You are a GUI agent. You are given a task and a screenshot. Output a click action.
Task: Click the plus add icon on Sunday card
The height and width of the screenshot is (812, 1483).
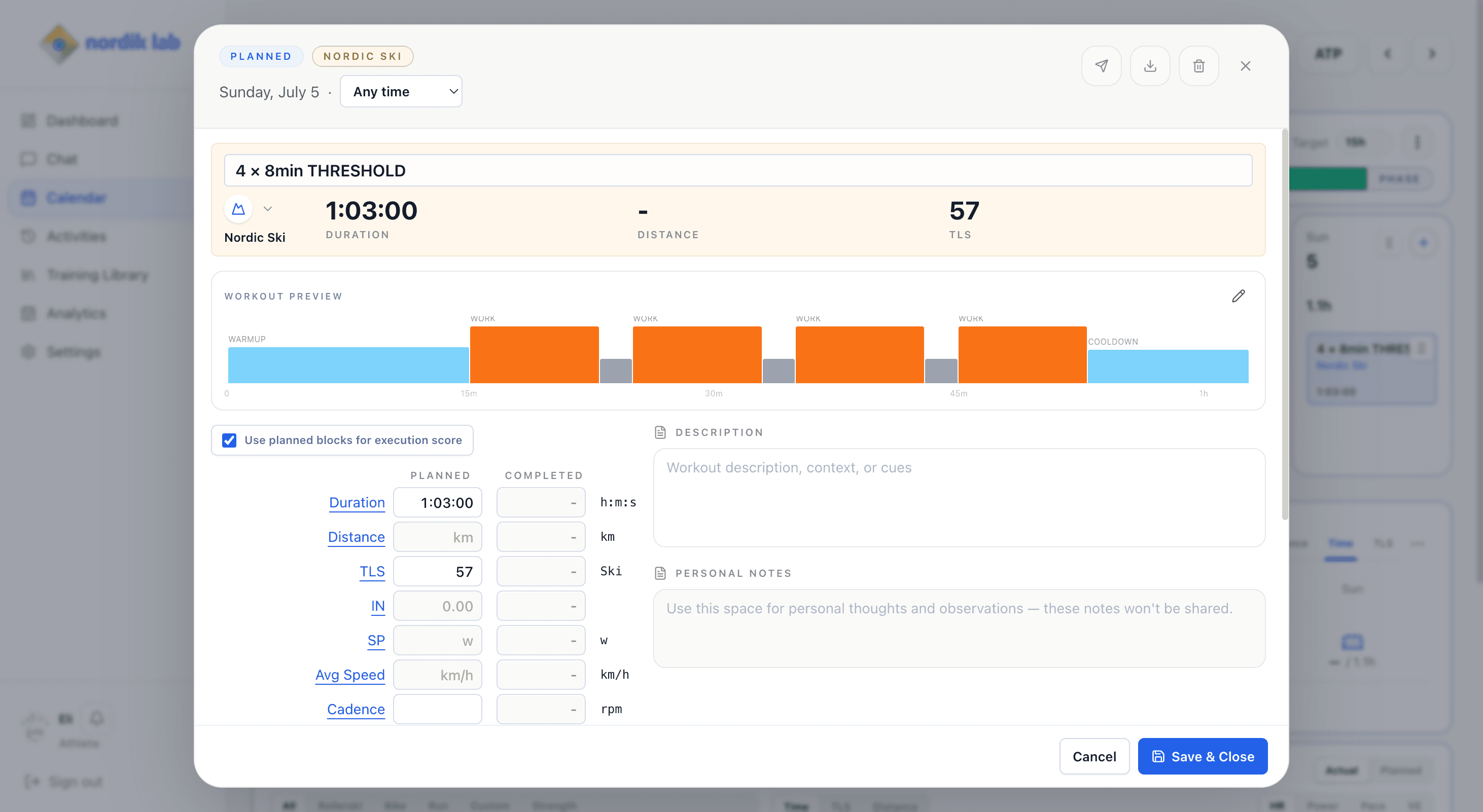pos(1424,243)
